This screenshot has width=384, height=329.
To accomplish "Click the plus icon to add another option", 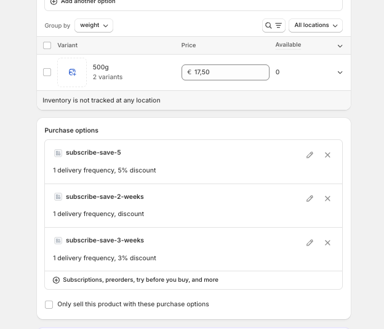I will tap(54, 2).
